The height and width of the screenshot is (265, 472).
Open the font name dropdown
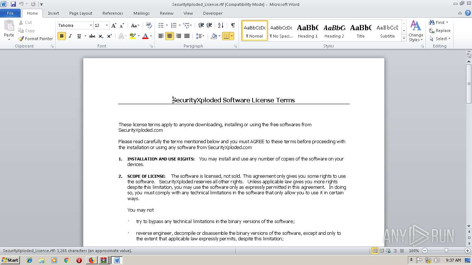(91, 25)
